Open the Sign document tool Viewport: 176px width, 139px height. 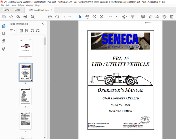[157, 17]
